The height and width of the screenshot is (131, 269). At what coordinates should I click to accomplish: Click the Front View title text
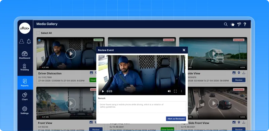coord(45,123)
